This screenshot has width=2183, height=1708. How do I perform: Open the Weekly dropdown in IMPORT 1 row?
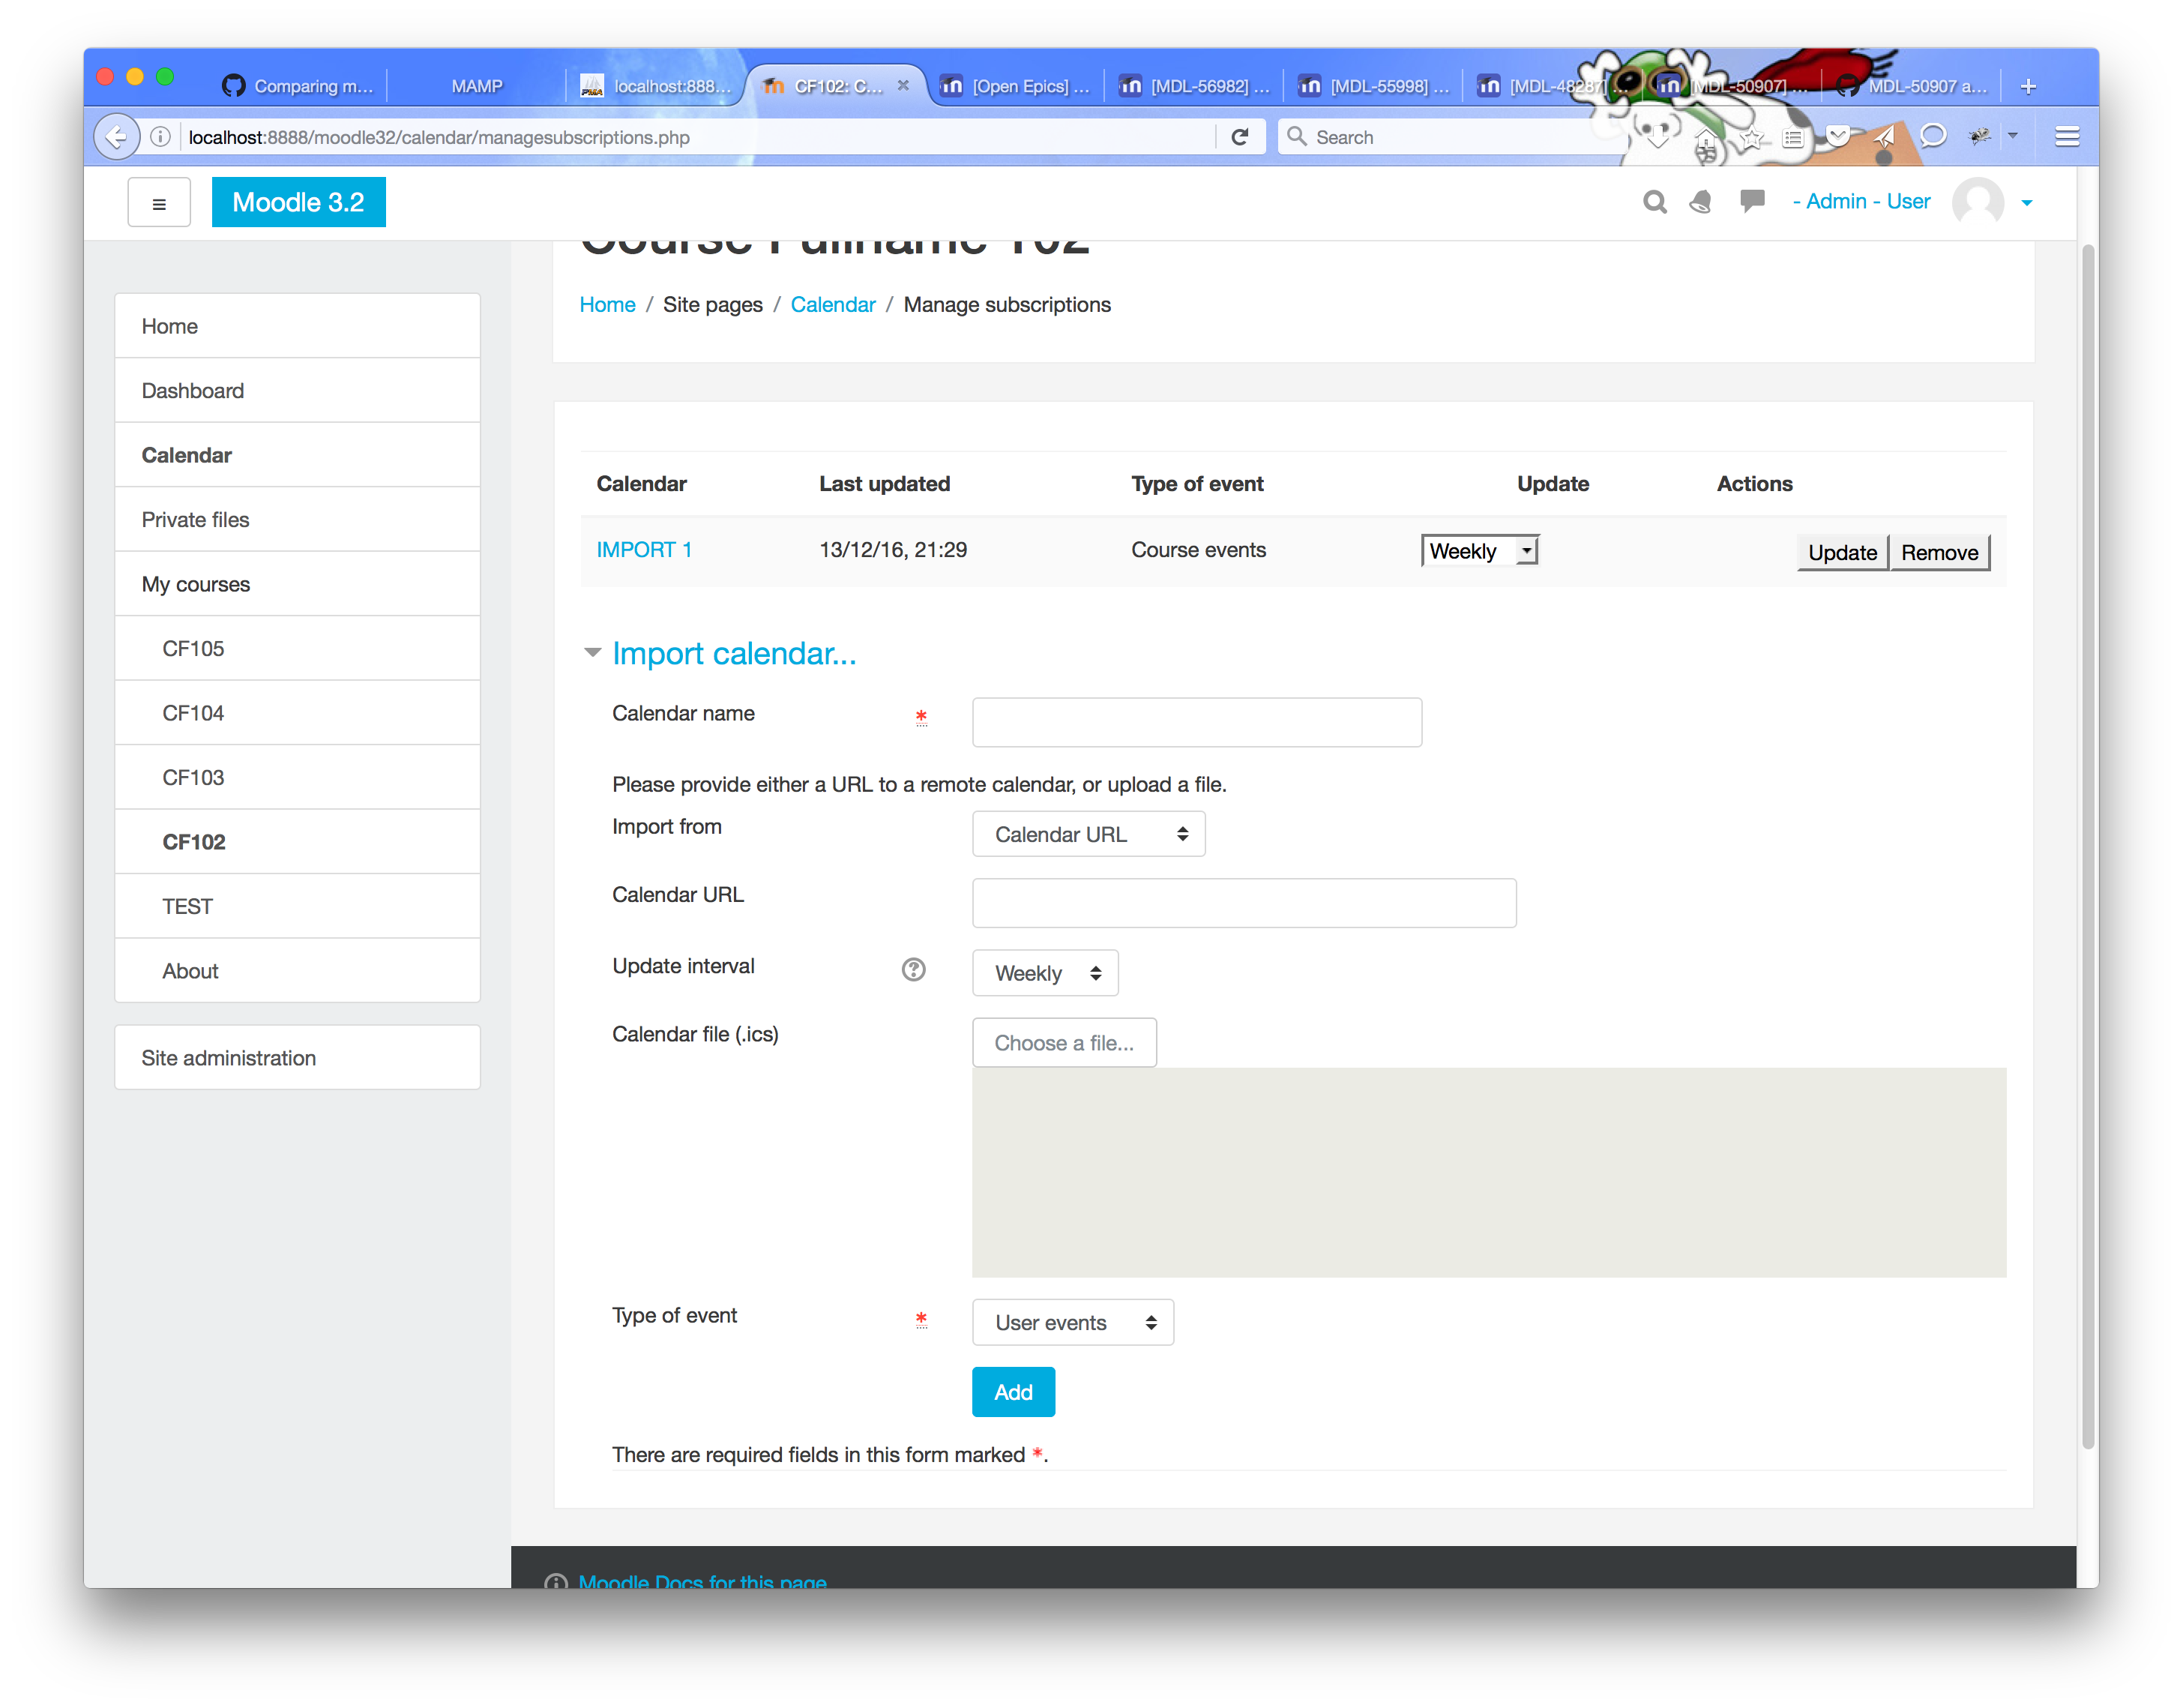pos(1479,551)
